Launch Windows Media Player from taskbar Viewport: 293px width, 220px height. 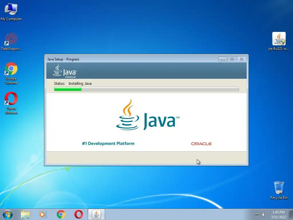click(x=43, y=214)
